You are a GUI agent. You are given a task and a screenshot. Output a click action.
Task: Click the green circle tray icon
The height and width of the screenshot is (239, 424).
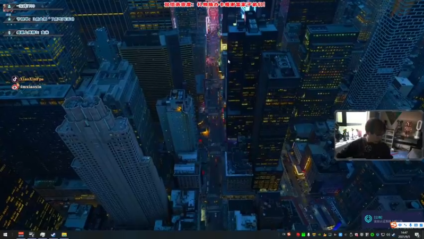pyautogui.click(x=373, y=235)
